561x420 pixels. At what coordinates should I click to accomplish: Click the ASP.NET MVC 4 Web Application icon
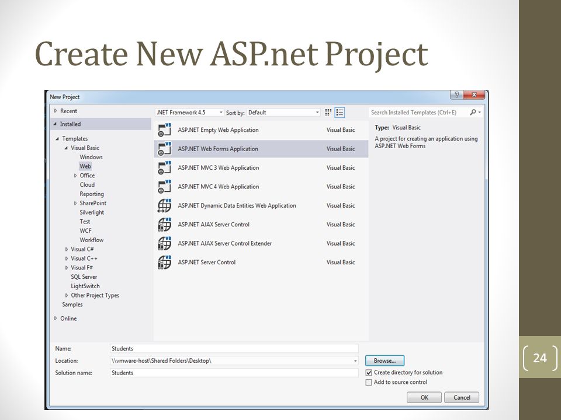[165, 187]
